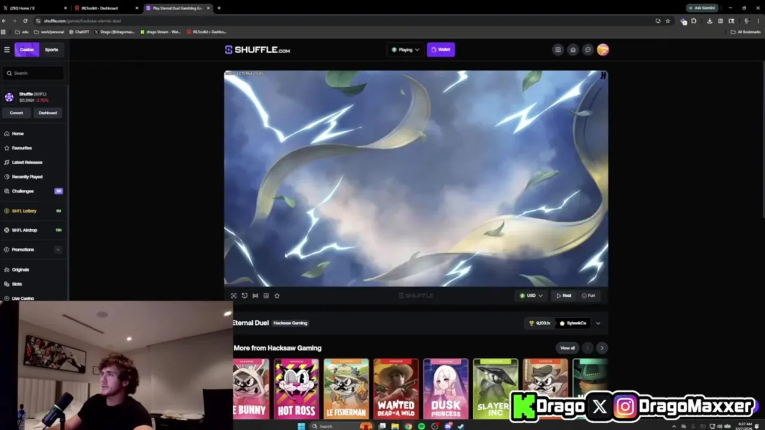Image resolution: width=765 pixels, height=430 pixels.
Task: Click View all Hacksaw games
Action: (x=567, y=348)
